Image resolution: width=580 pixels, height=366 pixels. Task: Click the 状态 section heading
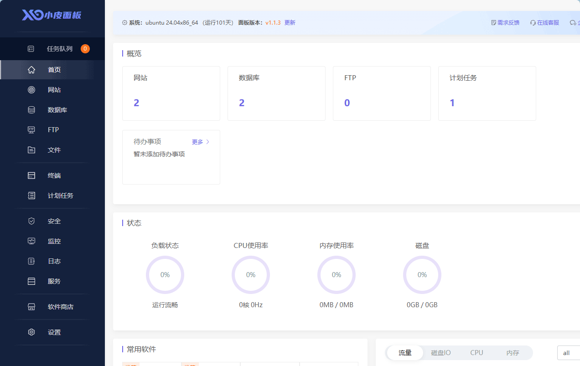(134, 223)
